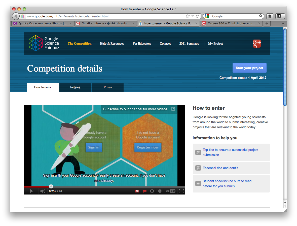Close the Gmail Inbox tab

tap(133, 23)
